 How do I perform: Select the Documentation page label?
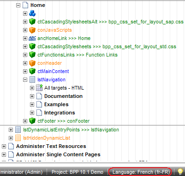(63, 96)
